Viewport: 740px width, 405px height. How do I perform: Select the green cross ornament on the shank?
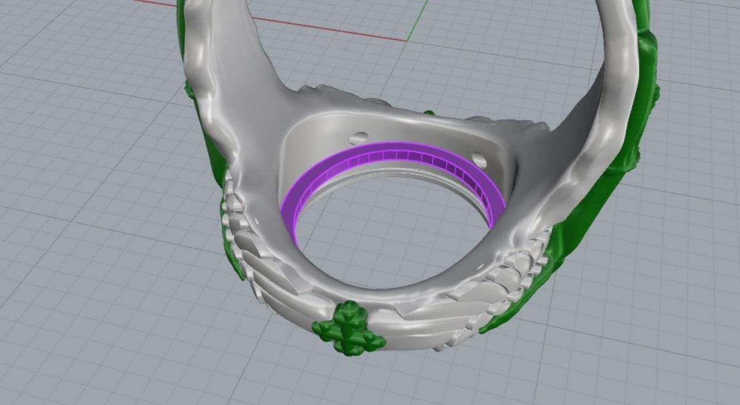pyautogui.click(x=348, y=328)
